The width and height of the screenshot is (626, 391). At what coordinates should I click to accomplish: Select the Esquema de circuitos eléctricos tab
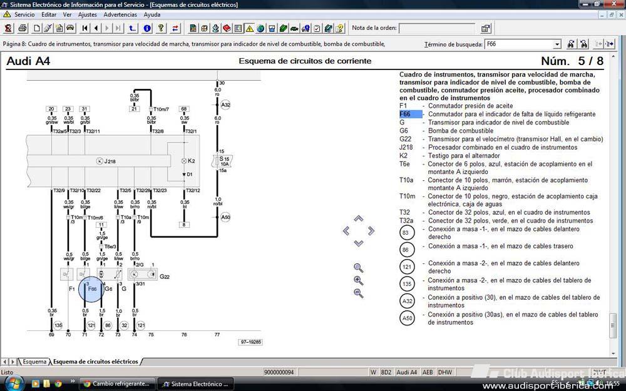click(x=96, y=362)
